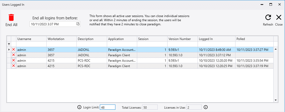Click the Close X icon beside Refresh
The height and width of the screenshot is (112, 285).
(279, 18)
